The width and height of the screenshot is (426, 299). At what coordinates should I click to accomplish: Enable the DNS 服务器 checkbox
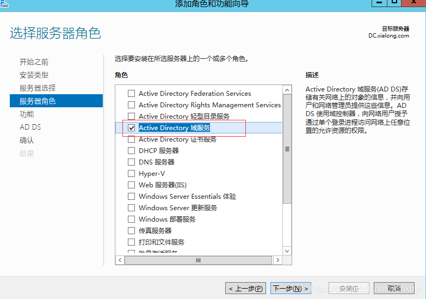coord(131,162)
